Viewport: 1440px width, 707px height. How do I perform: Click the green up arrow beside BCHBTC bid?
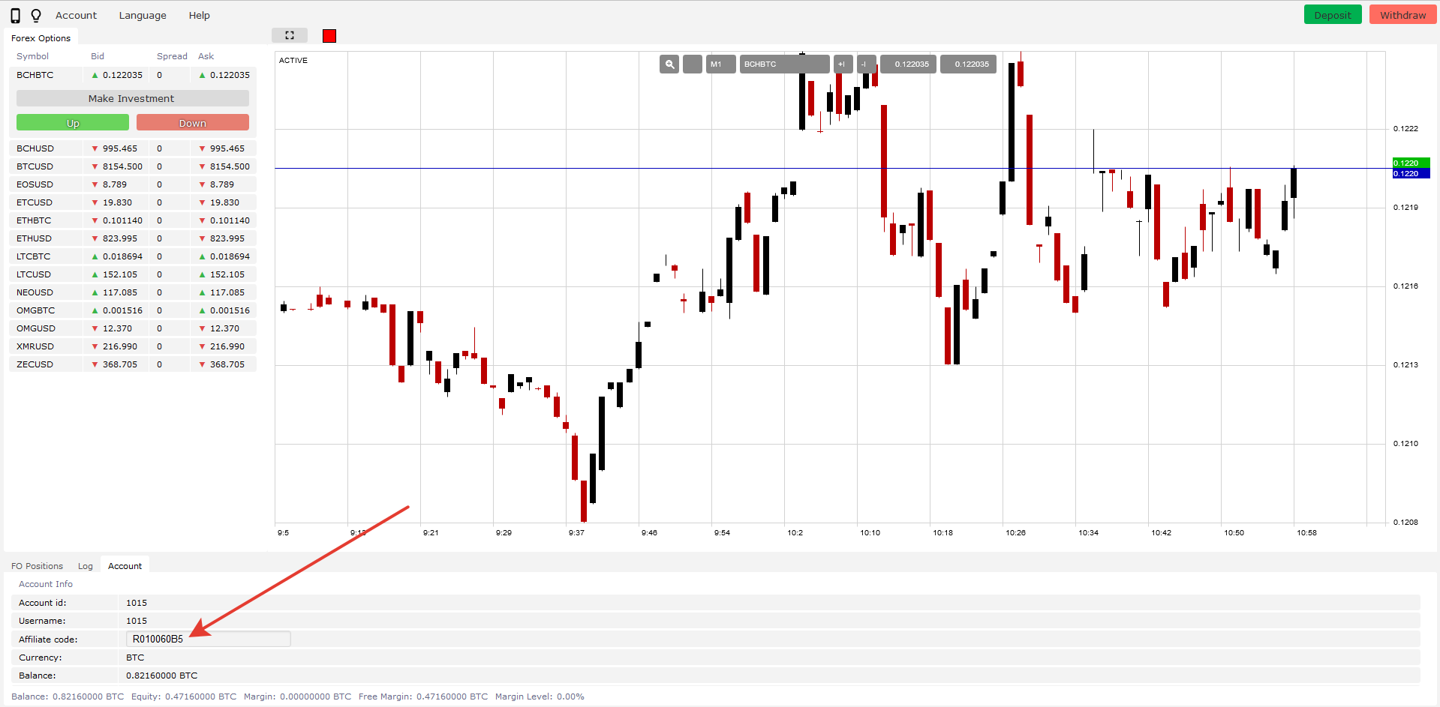[x=95, y=75]
